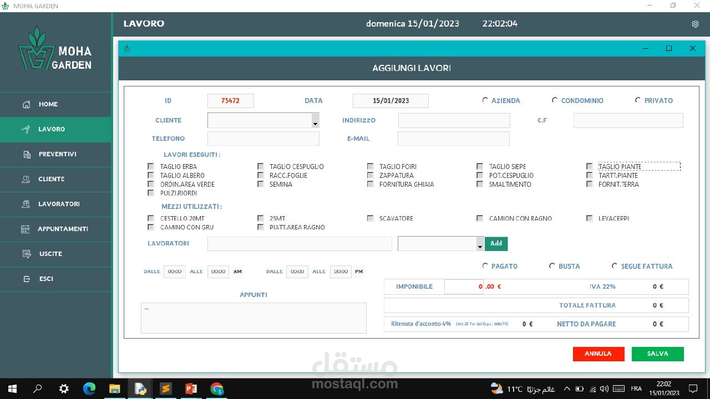Open the PREVENTIVI section label
710x399 pixels.
(x=58, y=154)
